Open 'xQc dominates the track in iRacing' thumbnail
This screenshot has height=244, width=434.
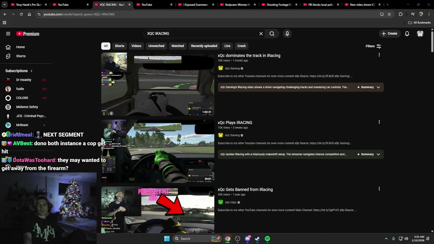click(x=158, y=84)
